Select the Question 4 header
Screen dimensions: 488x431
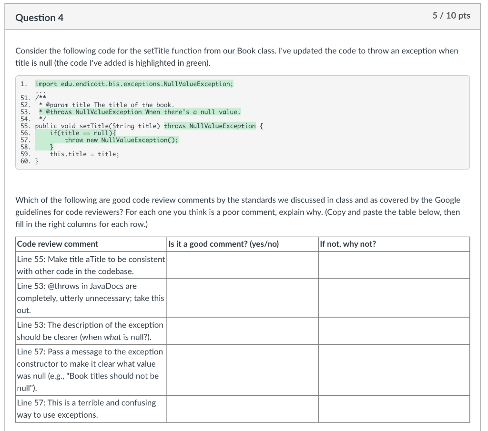[x=40, y=17]
